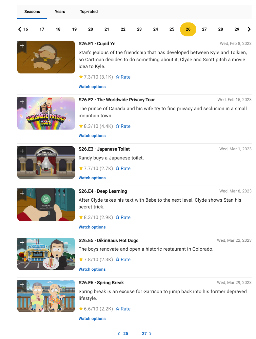
Task: Add Cupid Ye episode to watchlist
Action: pos(22,46)
